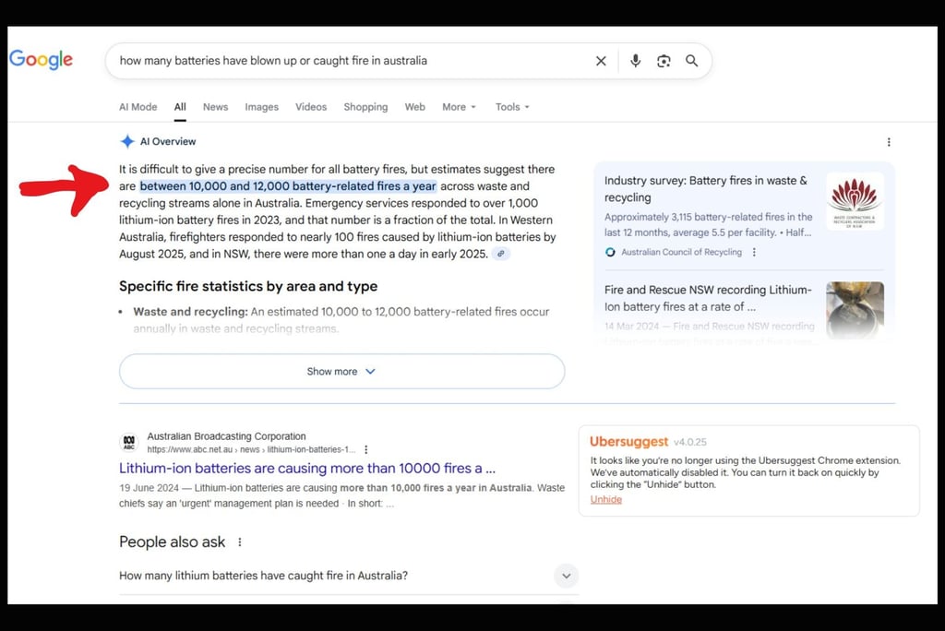945x631 pixels.
Task: Click the Australian Council of Recycling favicon
Action: 610,252
